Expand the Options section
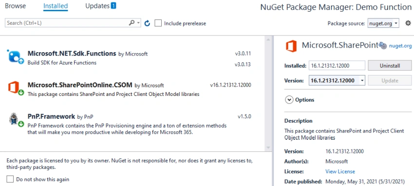Viewport: 414px width, 186px height. click(x=289, y=100)
